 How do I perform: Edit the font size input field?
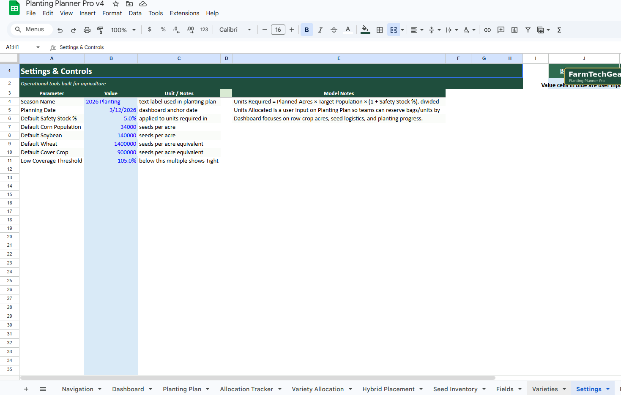tap(278, 30)
